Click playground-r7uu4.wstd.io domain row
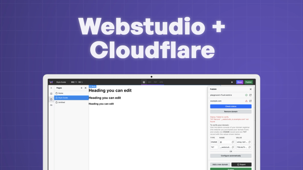 click(x=231, y=95)
